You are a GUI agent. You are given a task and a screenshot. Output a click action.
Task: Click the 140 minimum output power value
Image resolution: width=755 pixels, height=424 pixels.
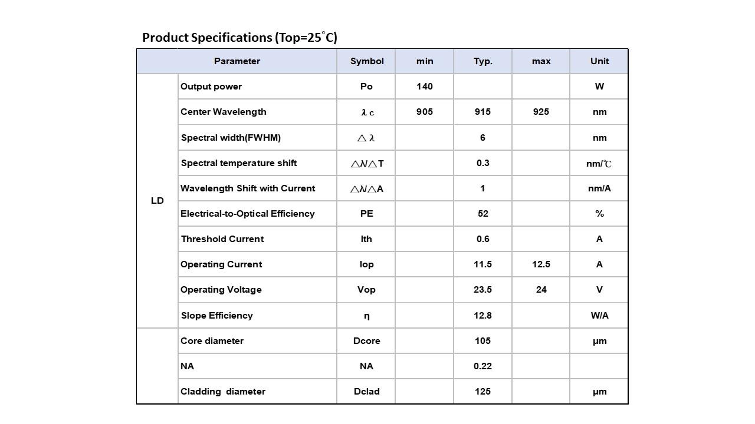pyautogui.click(x=424, y=87)
